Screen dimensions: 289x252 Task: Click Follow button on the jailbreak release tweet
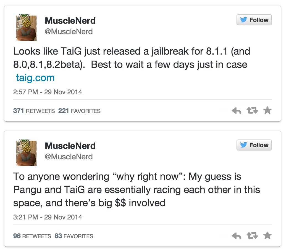(254, 20)
